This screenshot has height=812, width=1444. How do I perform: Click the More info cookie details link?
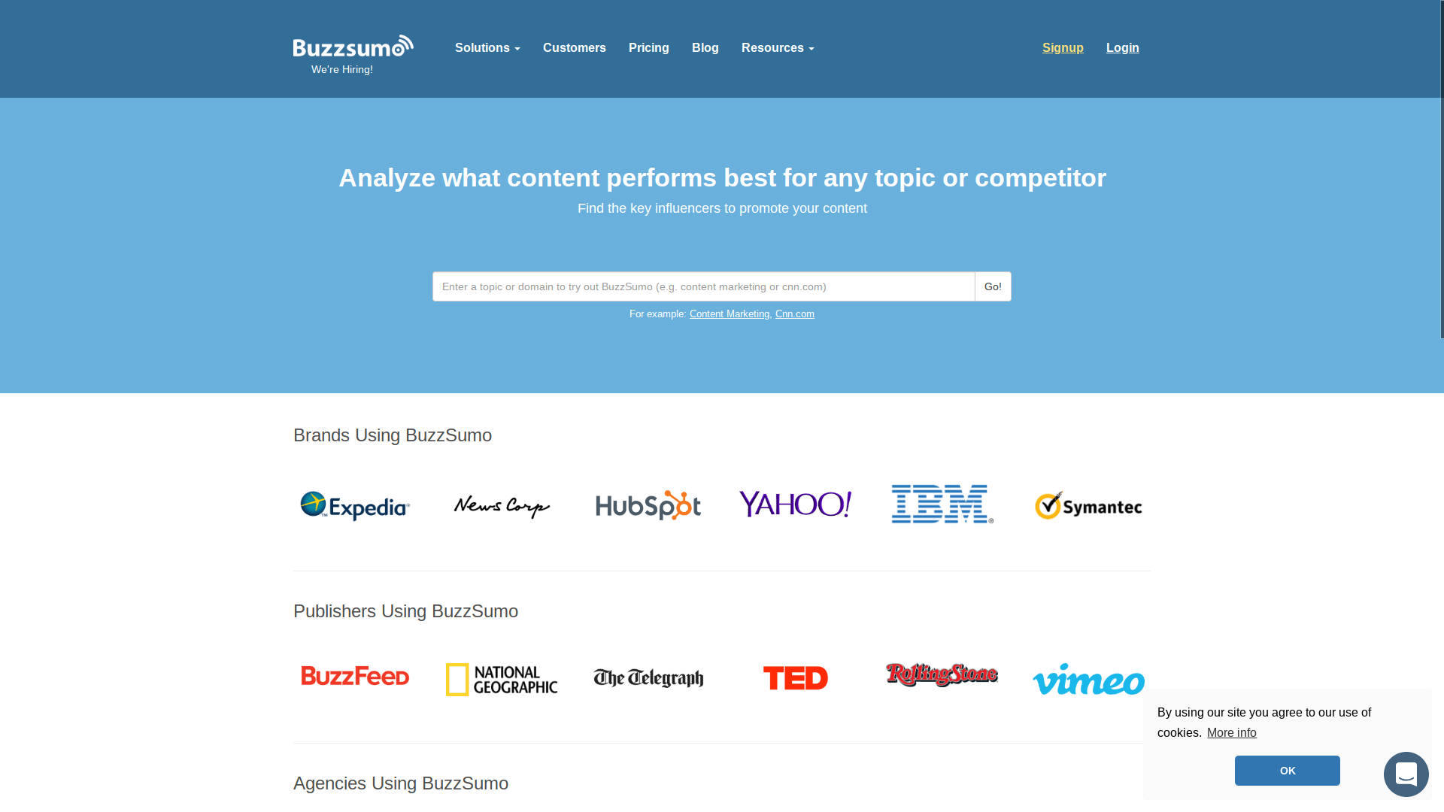pos(1232,733)
